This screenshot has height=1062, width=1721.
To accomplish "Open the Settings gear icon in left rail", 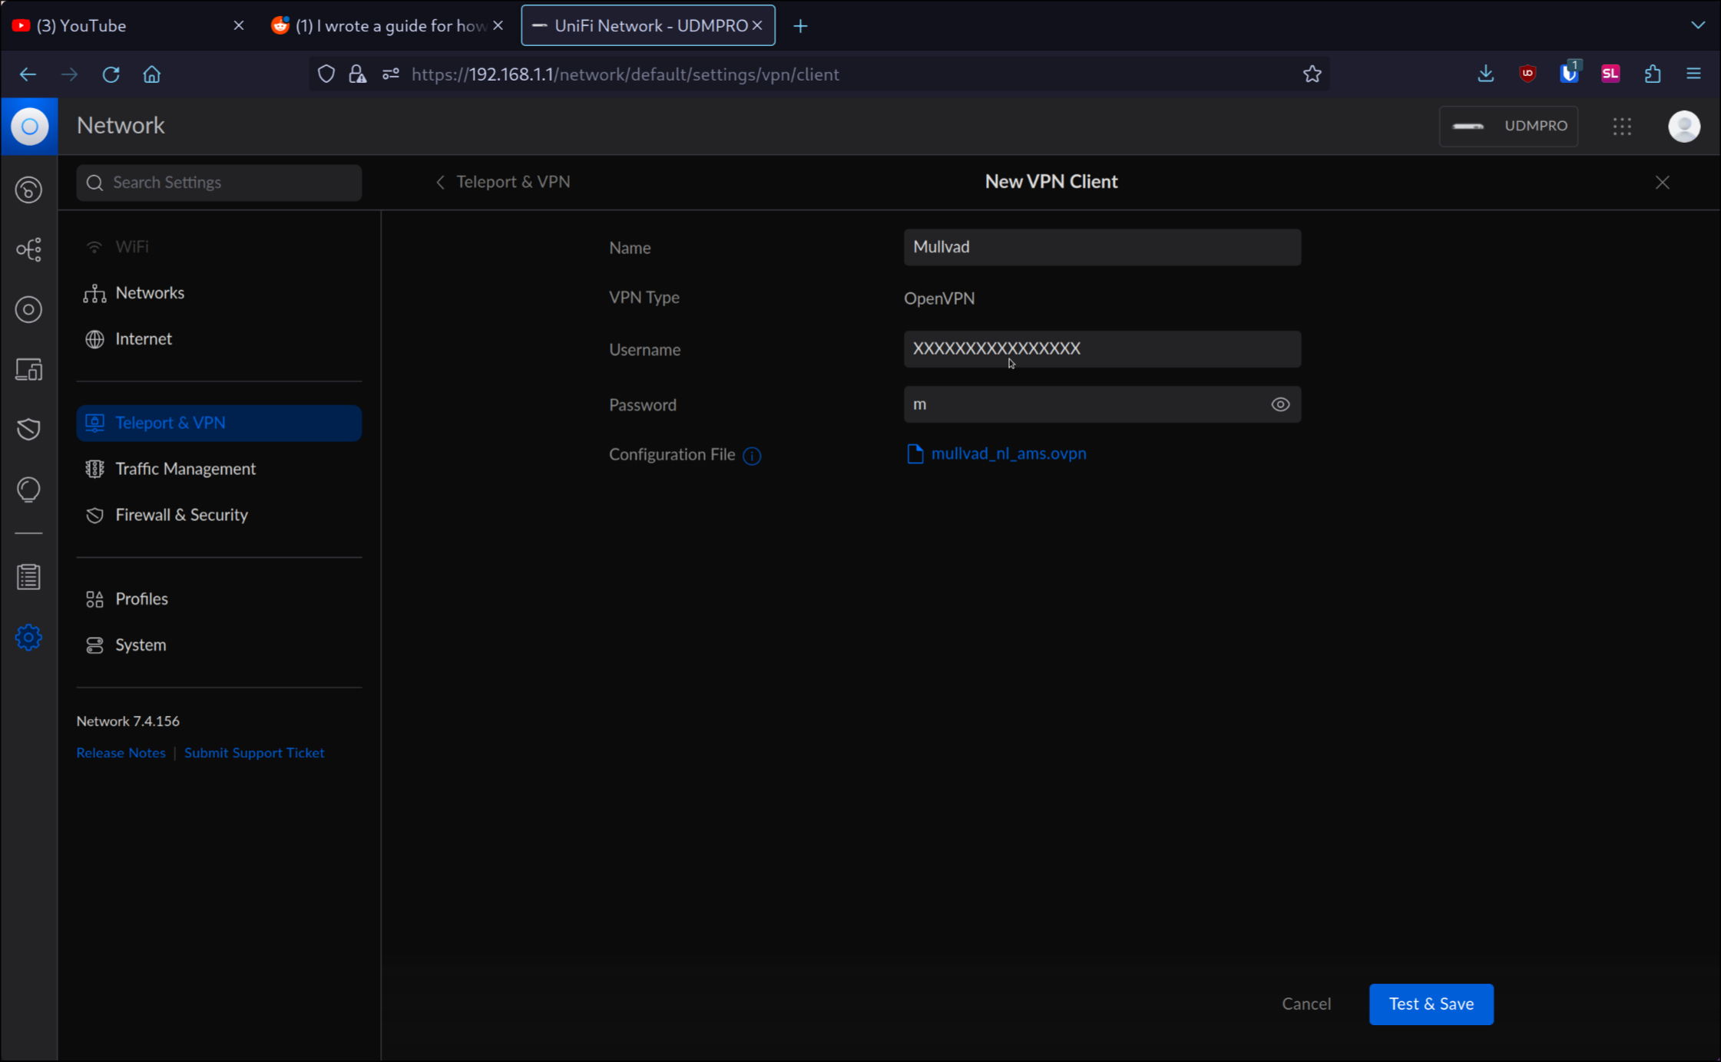I will [x=28, y=637].
